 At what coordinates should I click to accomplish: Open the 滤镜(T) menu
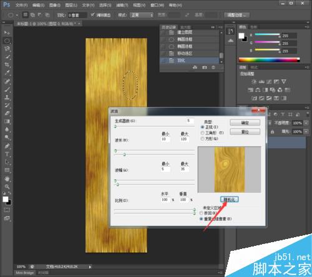(122, 5)
